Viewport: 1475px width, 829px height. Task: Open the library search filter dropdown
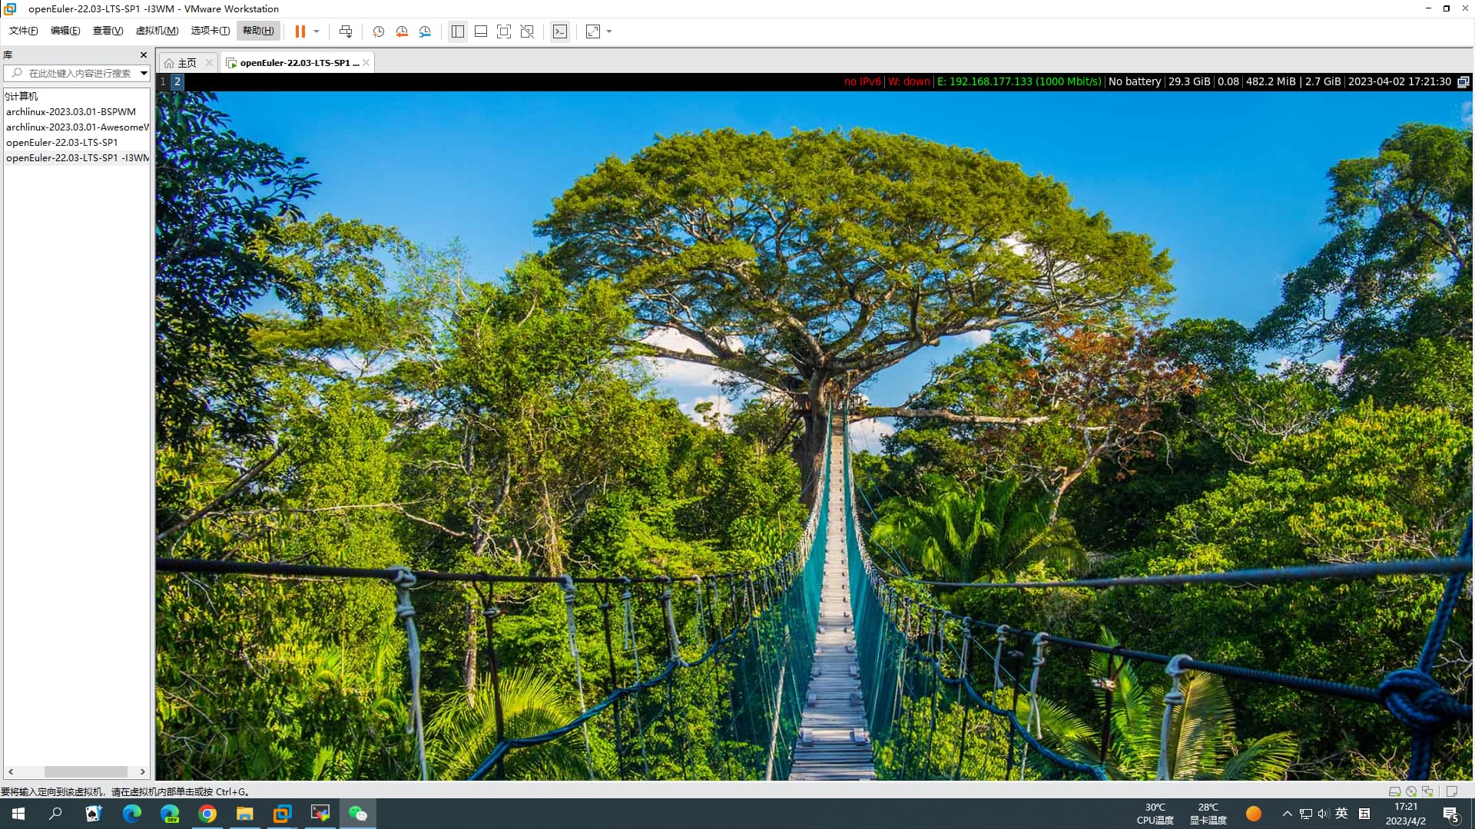(x=144, y=73)
